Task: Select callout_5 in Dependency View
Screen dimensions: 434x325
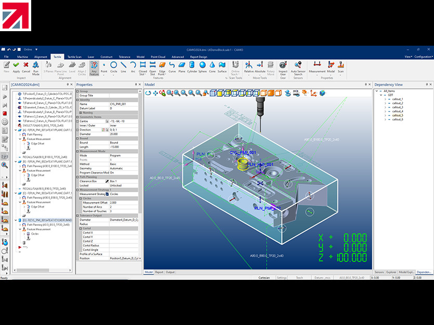Action: pyautogui.click(x=398, y=116)
